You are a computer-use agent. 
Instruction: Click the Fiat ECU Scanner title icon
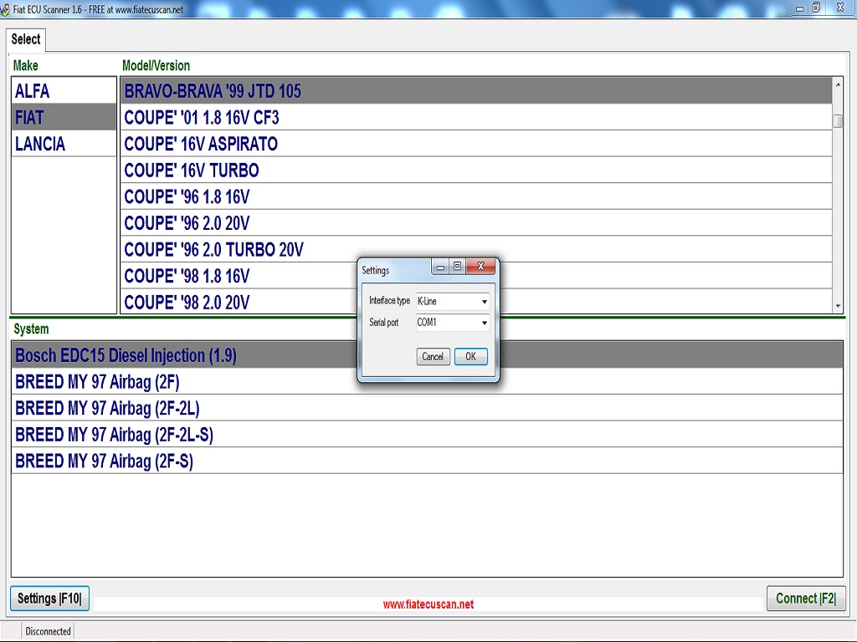pos(7,8)
